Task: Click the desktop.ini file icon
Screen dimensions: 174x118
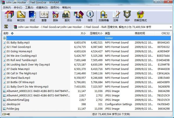Action: point(5,104)
